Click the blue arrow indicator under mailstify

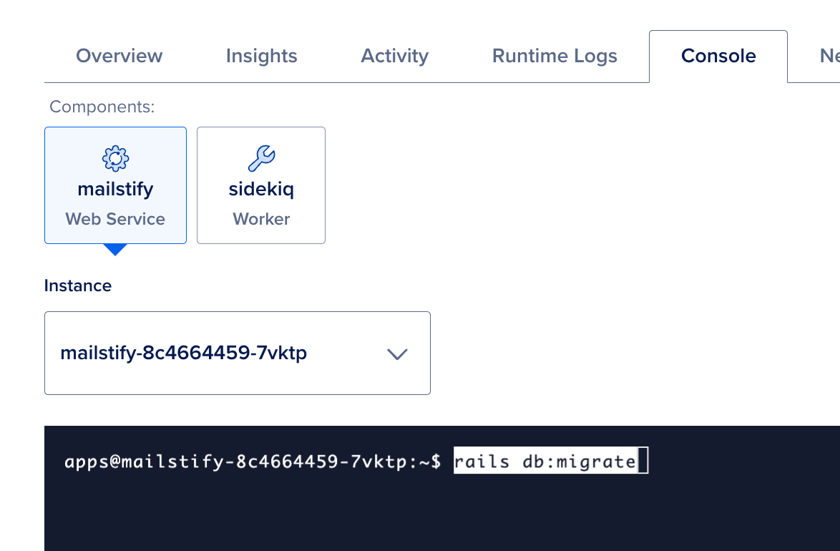[x=115, y=250]
